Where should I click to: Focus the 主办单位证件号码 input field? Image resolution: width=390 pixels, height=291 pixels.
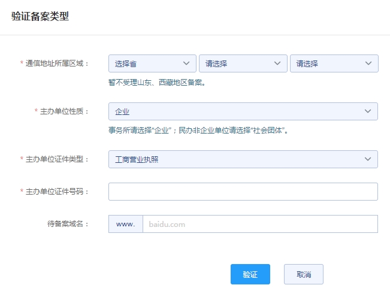243,192
